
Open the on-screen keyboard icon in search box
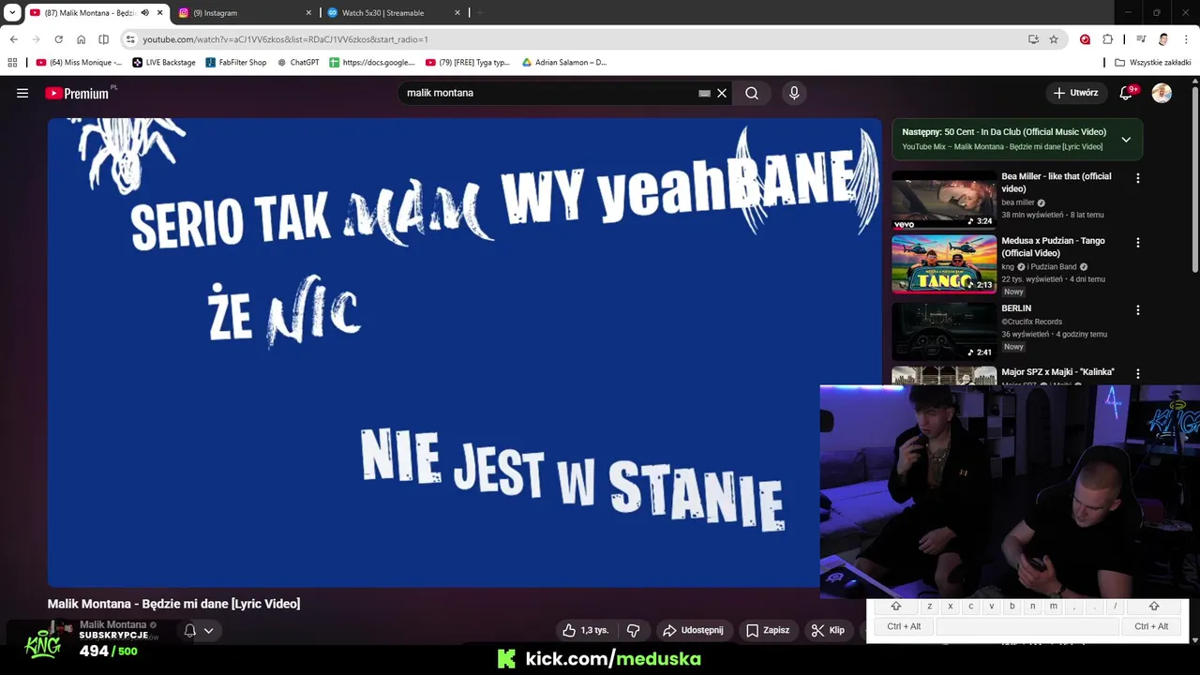[704, 93]
